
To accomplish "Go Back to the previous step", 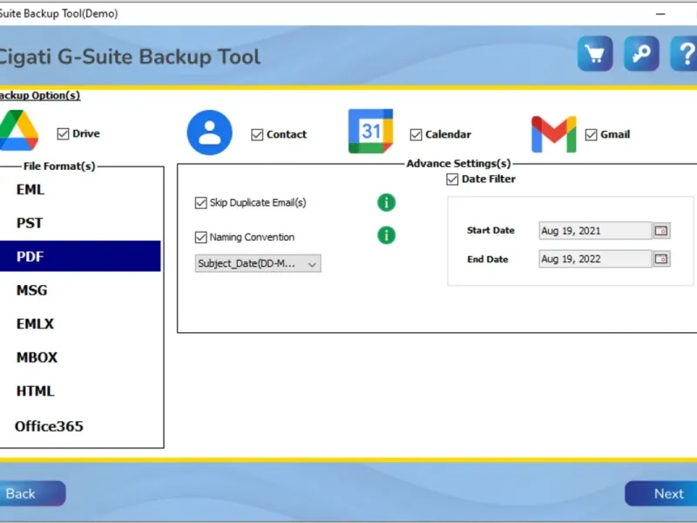I will pos(32,493).
